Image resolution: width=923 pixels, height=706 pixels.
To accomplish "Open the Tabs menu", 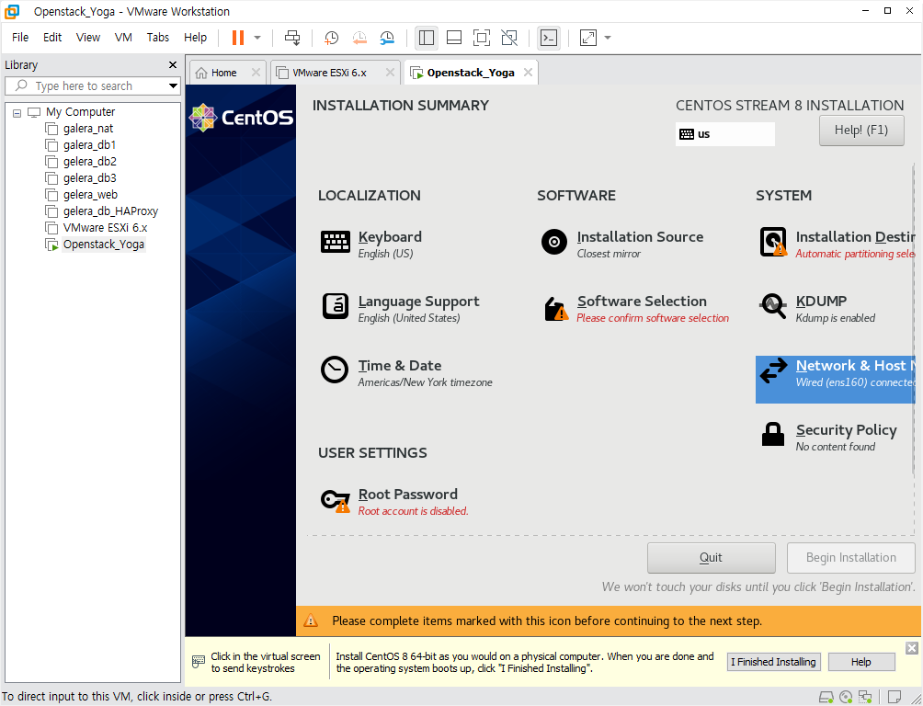I will (158, 37).
